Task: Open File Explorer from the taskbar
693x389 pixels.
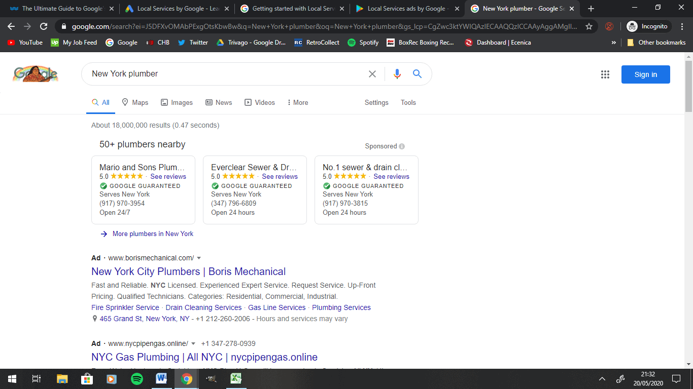Action: coord(62,378)
